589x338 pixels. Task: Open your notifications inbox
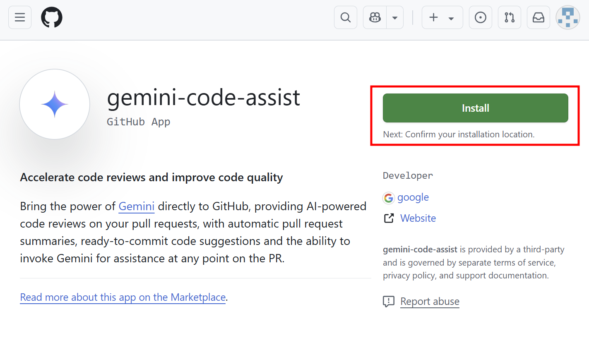click(538, 17)
